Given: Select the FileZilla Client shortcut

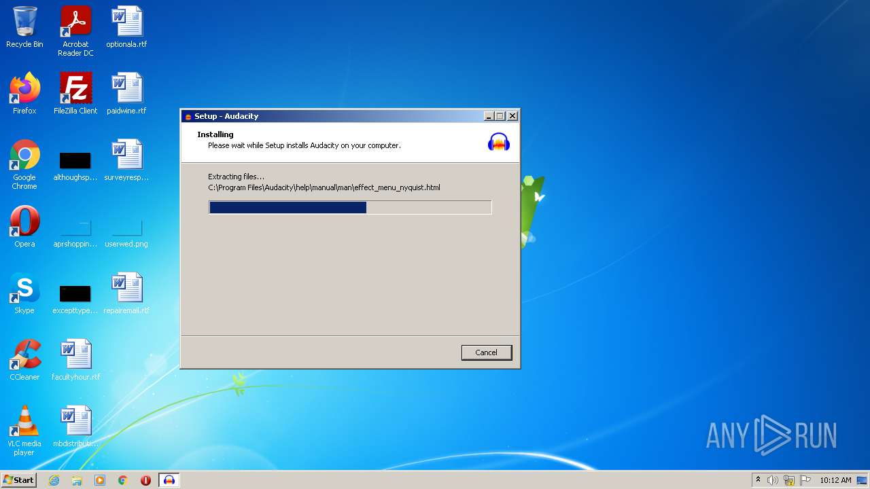Looking at the screenshot, I should pyautogui.click(x=75, y=94).
